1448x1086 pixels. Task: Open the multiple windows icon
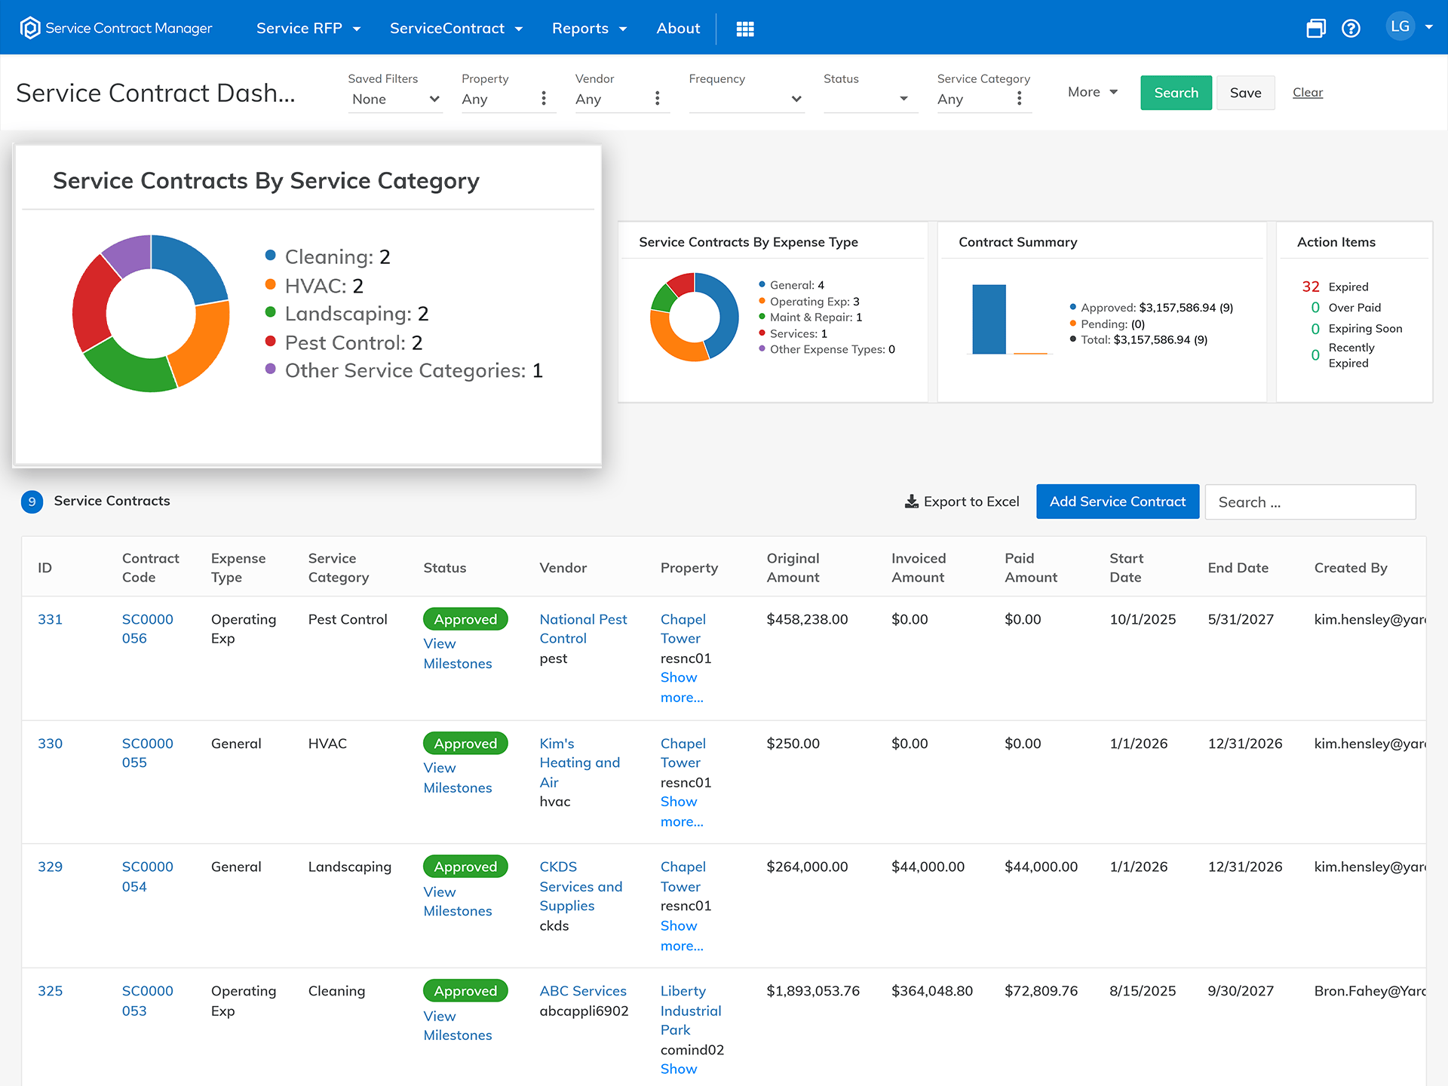(1316, 29)
